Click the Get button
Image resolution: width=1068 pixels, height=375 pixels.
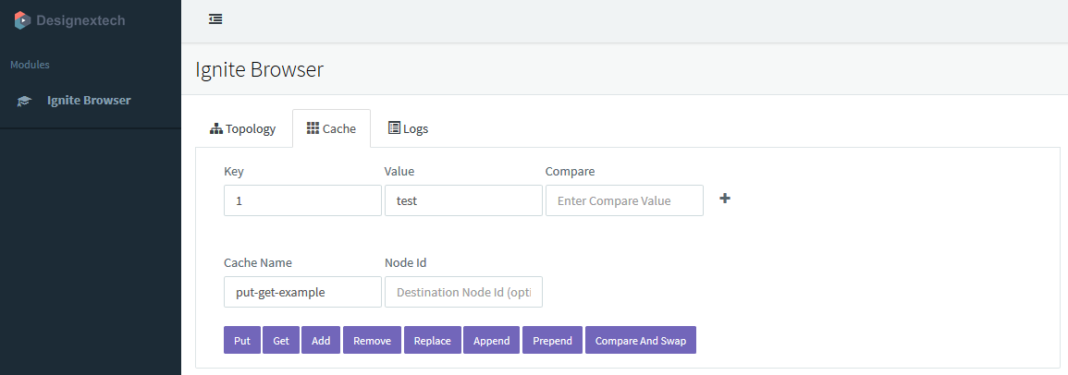281,341
